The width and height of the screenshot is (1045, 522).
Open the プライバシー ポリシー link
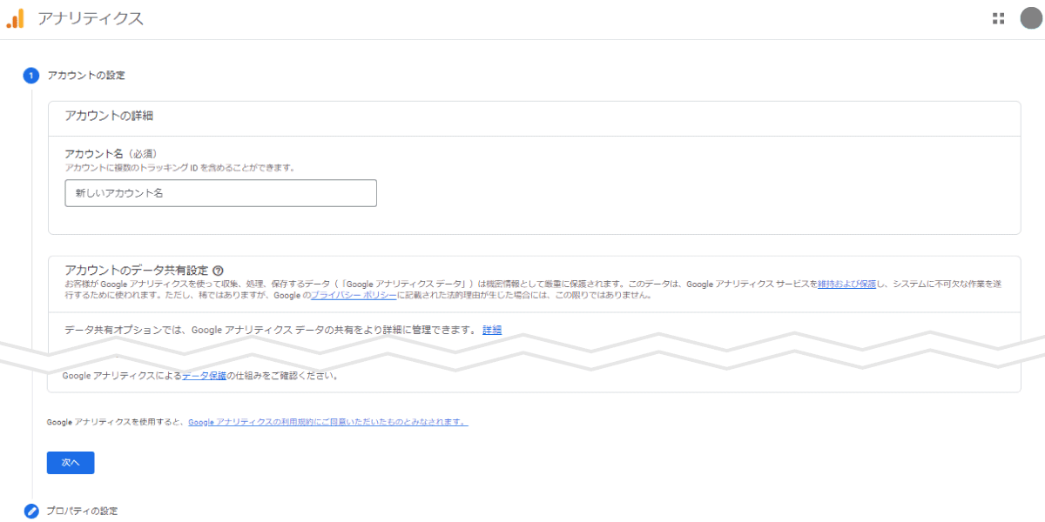click(x=354, y=296)
